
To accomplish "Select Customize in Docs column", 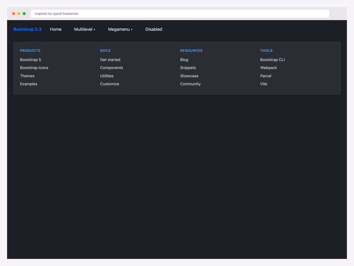I will (x=110, y=84).
